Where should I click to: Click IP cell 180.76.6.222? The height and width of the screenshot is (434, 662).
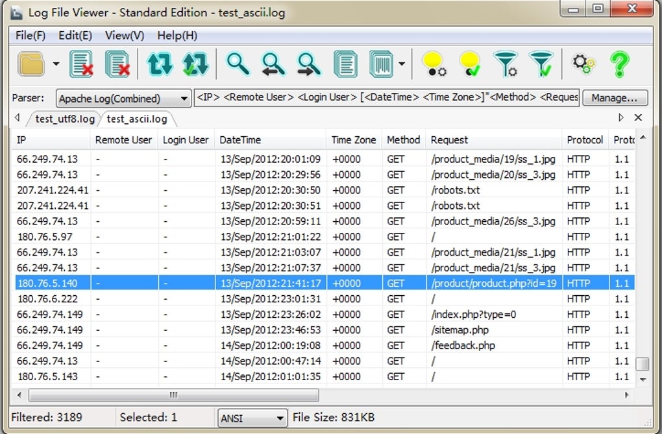click(47, 299)
